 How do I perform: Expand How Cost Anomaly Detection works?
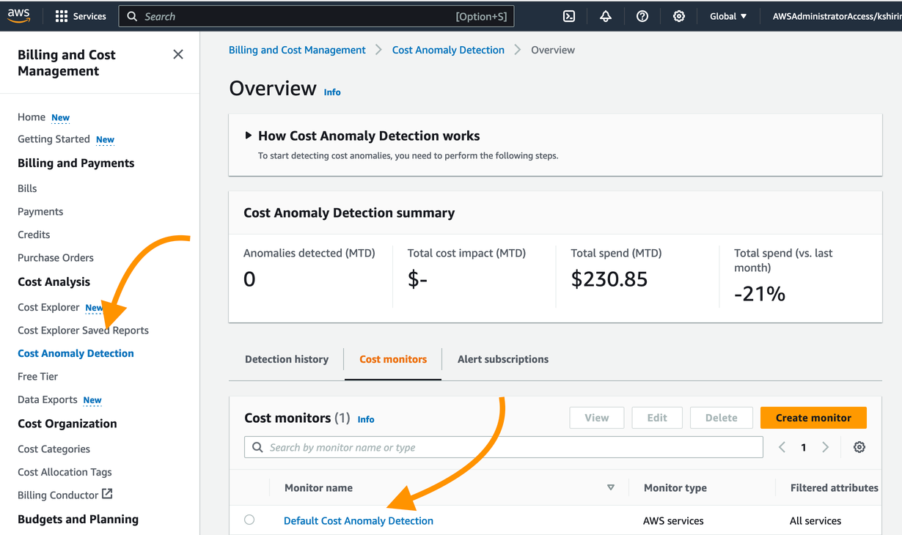(x=249, y=136)
